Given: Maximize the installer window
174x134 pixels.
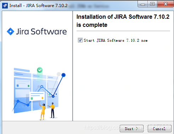Looking at the screenshot, I should click(x=152, y=4).
